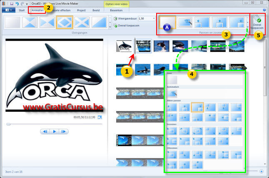Undo the last action with the blue arrow
Viewport: 269px width, 178px height.
point(17,4)
